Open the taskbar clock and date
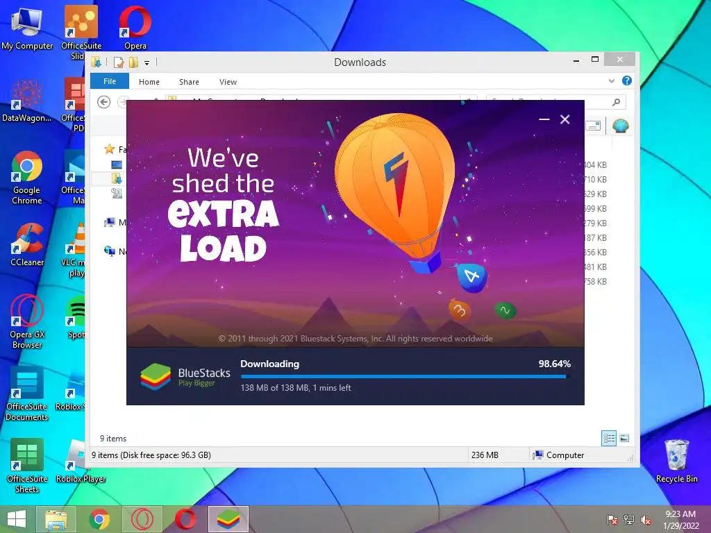Screen dimensions: 711x533 tap(680, 520)
